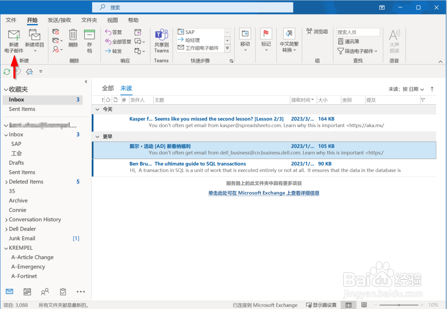Expand the Conversation History folder
The height and width of the screenshot is (309, 447).
tap(6, 220)
